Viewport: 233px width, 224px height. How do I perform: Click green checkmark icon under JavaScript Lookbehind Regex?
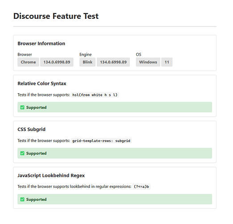click(22, 199)
